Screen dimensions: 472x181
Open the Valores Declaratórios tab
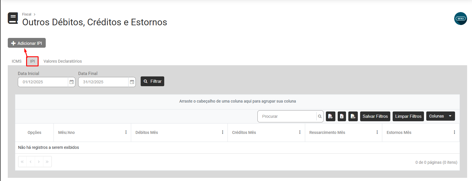click(63, 61)
